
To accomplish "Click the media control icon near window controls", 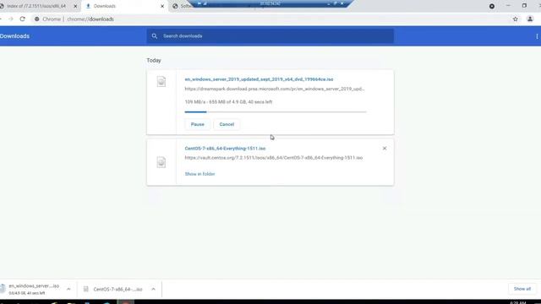I will (x=492, y=6).
